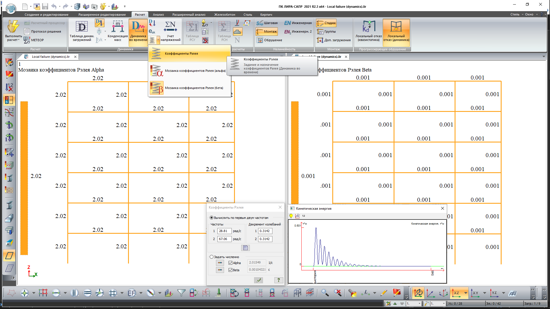The width and height of the screenshot is (550, 309).
Task: Open the Конденсация масс tool
Action: [117, 30]
